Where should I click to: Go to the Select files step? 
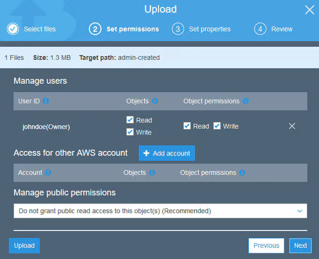pyautogui.click(x=32, y=29)
